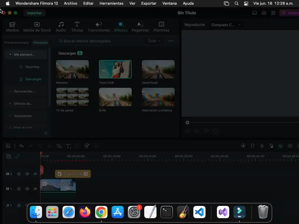Switch to the Transiciones tab
The width and height of the screenshot is (299, 224).
[x=99, y=27]
